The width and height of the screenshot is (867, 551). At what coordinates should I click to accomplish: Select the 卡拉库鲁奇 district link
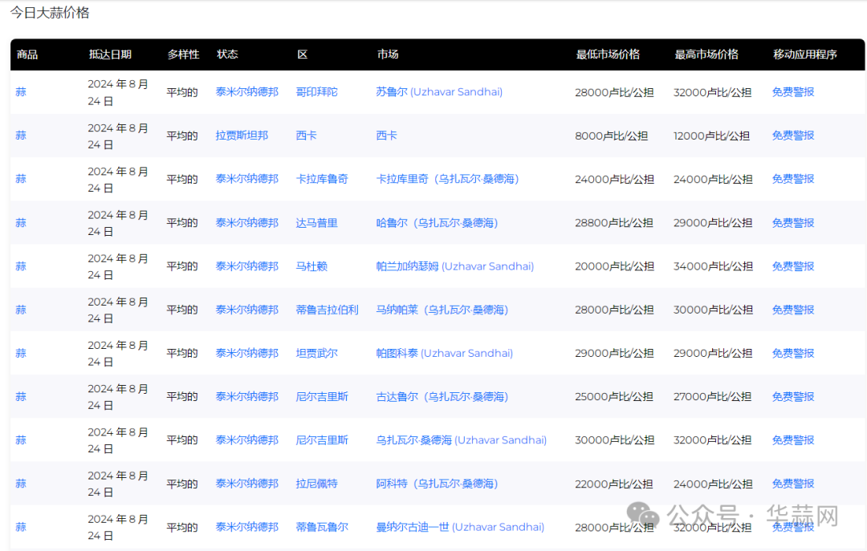322,179
